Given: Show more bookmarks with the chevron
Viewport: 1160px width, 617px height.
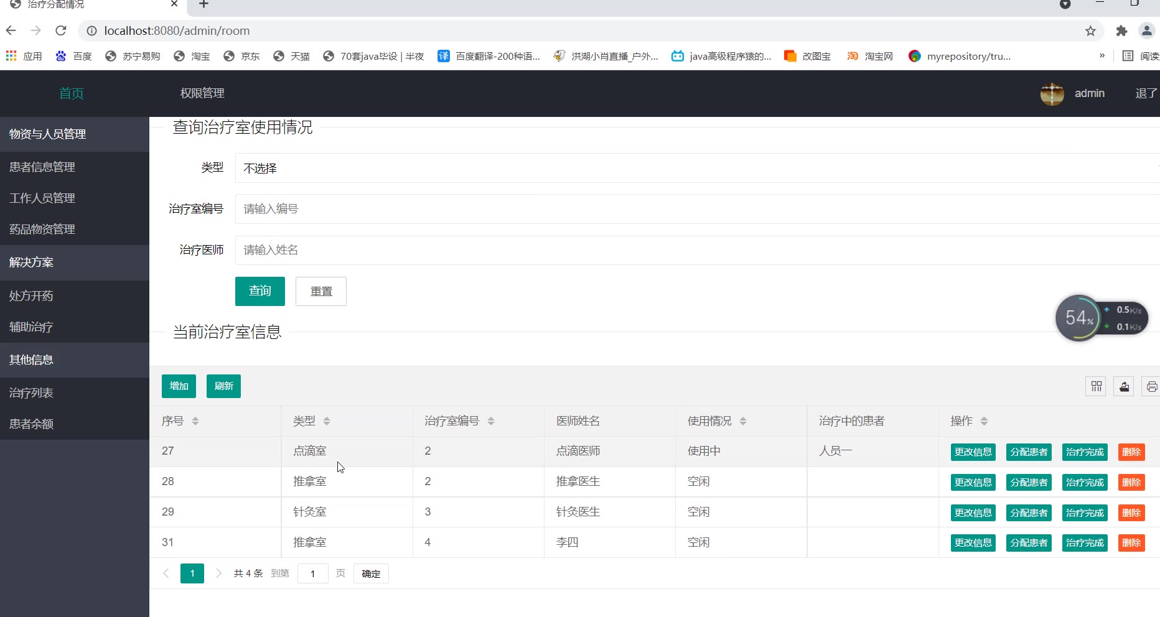Looking at the screenshot, I should pos(1102,56).
